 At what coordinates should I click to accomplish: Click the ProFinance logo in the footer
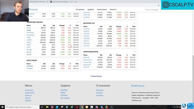coord(138,86)
